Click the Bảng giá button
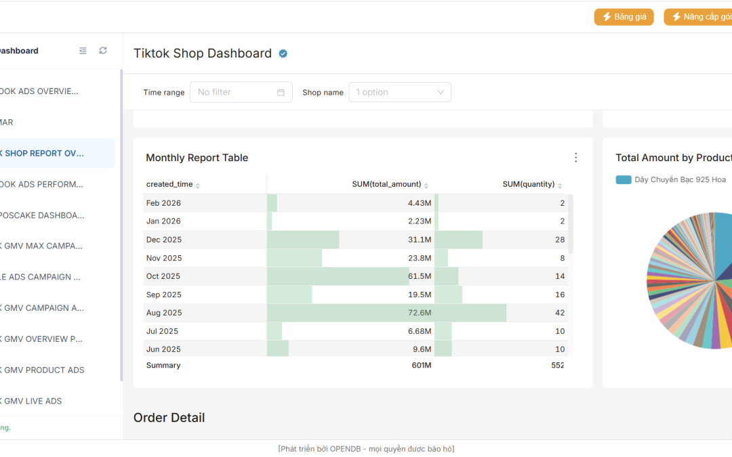The image size is (732, 457). [624, 17]
